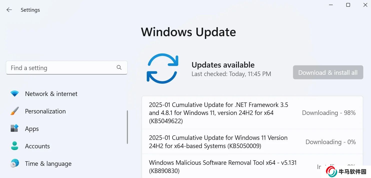Open Network & internet settings
The height and width of the screenshot is (178, 371).
click(51, 94)
